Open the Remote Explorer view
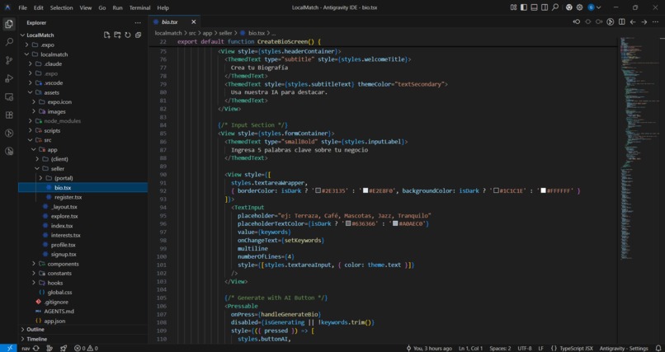 coord(9,97)
